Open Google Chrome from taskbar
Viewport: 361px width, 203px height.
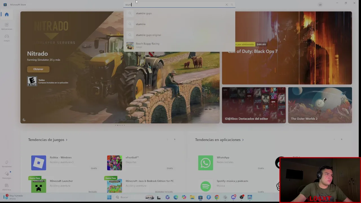(217, 197)
